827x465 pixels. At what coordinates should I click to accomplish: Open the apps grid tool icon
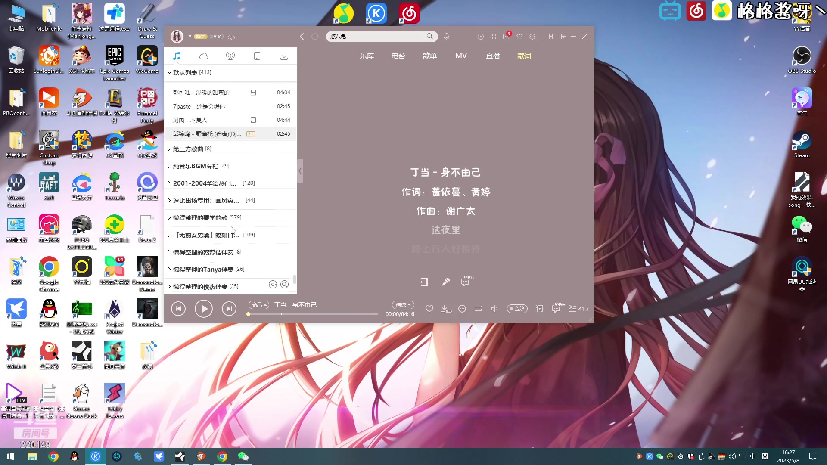[x=493, y=37]
